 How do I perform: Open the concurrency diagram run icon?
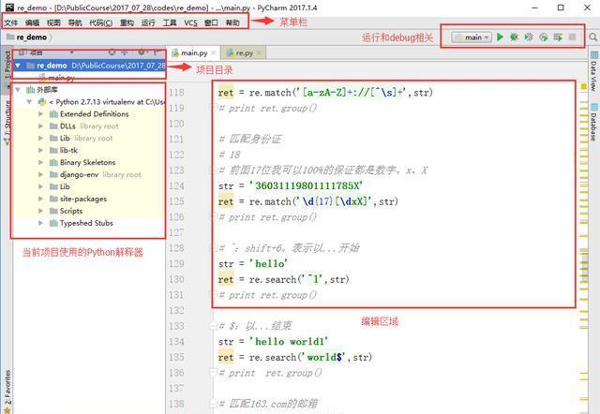[x=558, y=37]
